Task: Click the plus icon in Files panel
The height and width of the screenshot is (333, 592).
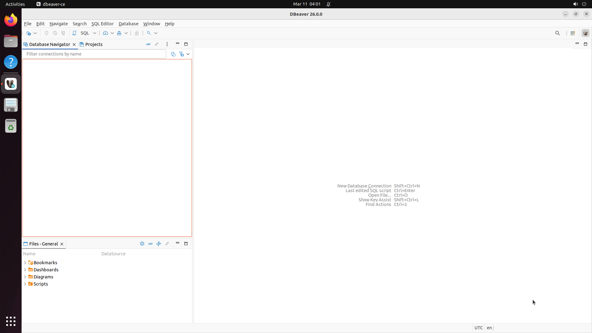Action: tap(159, 244)
